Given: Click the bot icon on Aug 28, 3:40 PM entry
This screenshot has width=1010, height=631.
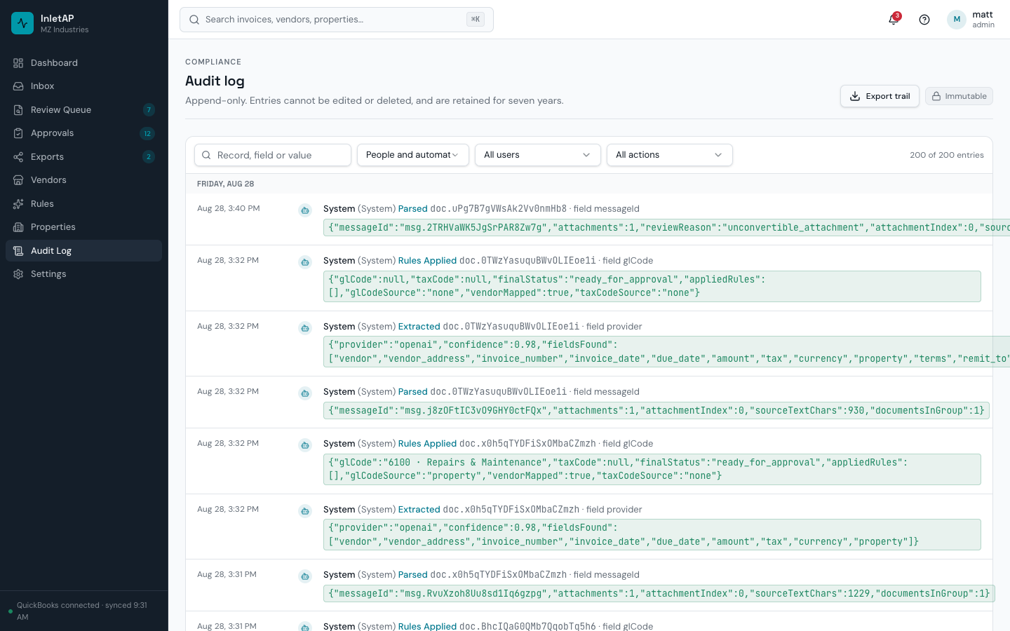Looking at the screenshot, I should [x=305, y=210].
